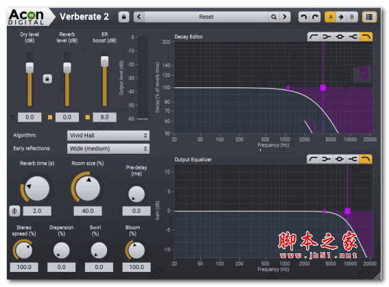389x287 pixels.
Task: Click Swirl value field 0.0
Action: [x=99, y=267]
